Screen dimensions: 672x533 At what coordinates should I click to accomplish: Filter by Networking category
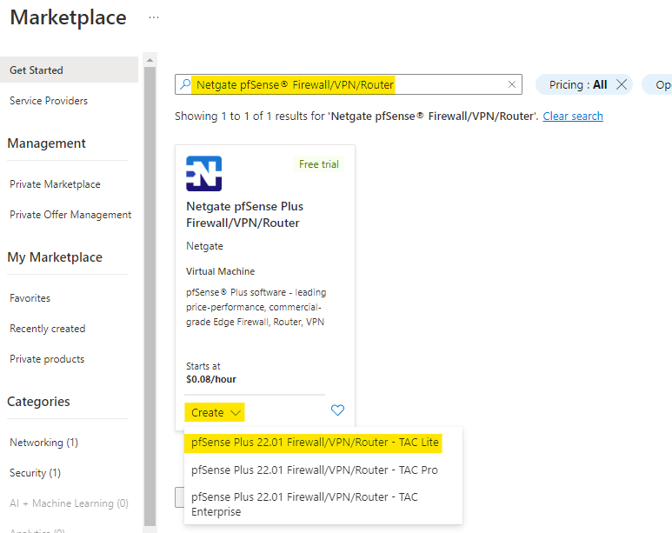[x=43, y=443]
